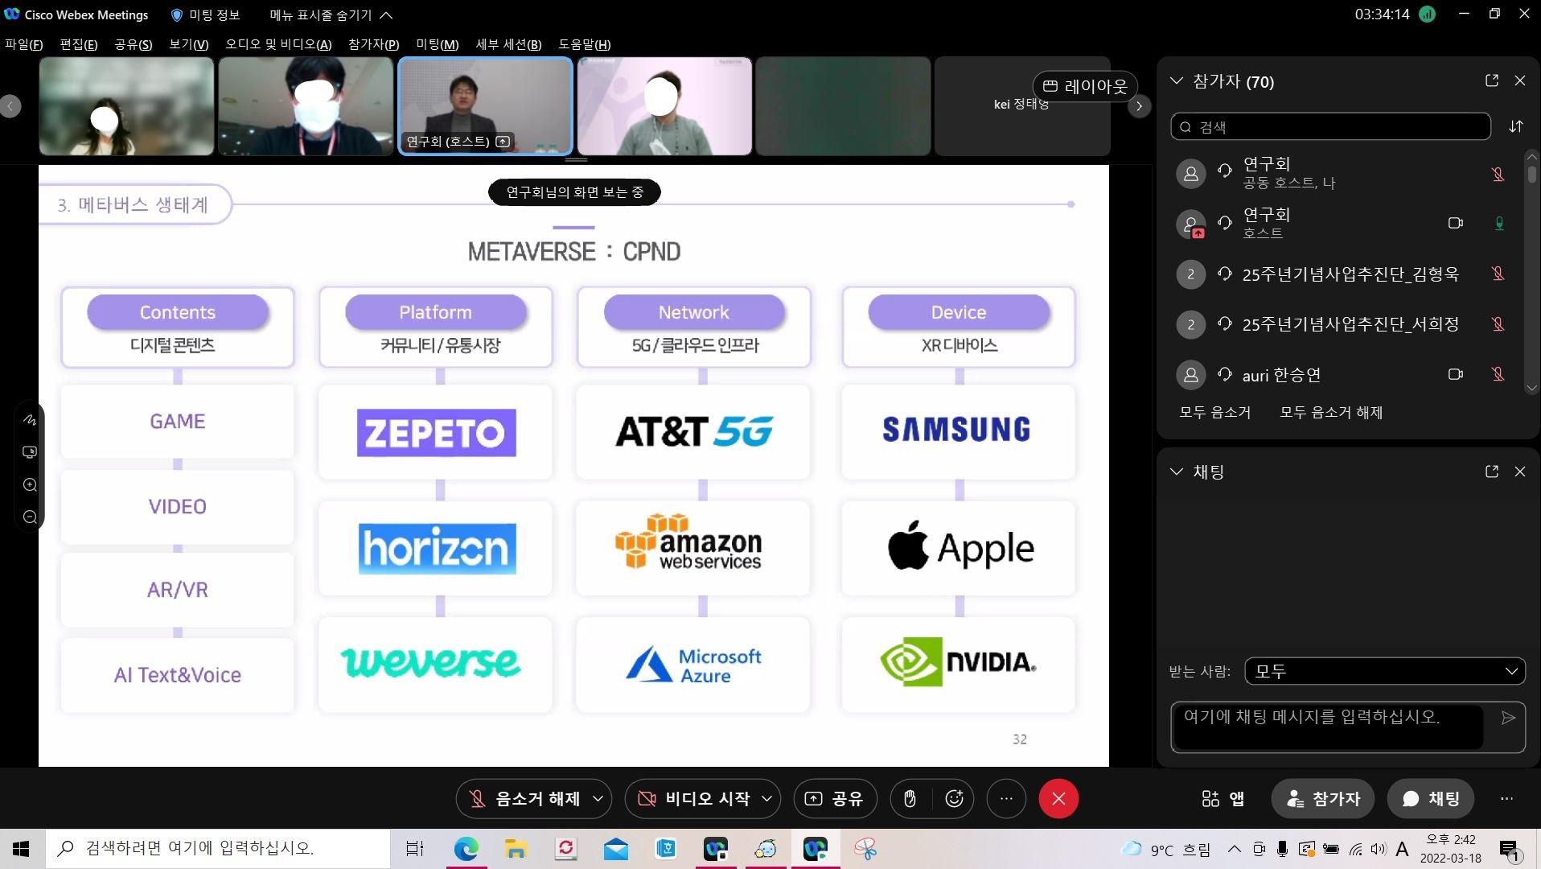Open the notification center icon
Image resolution: width=1541 pixels, height=869 pixels.
tap(1509, 849)
